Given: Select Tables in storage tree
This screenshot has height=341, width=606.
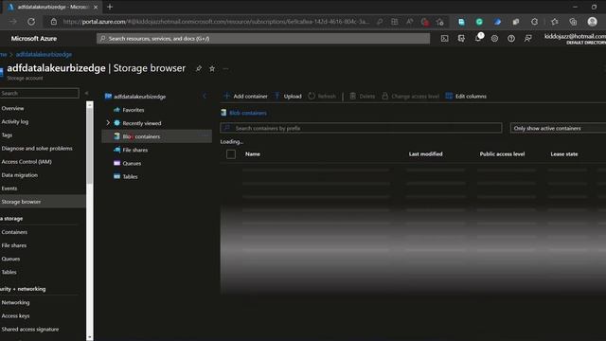Looking at the screenshot, I should click(x=130, y=176).
